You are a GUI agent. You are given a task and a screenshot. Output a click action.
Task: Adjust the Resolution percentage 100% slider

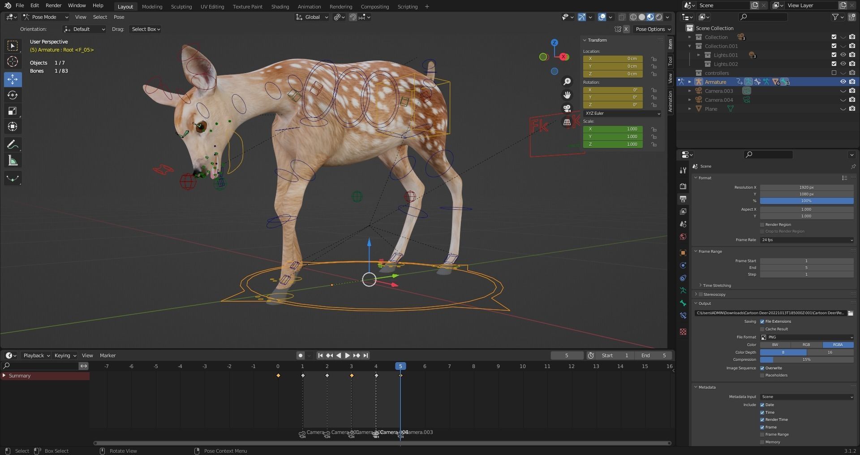(807, 201)
